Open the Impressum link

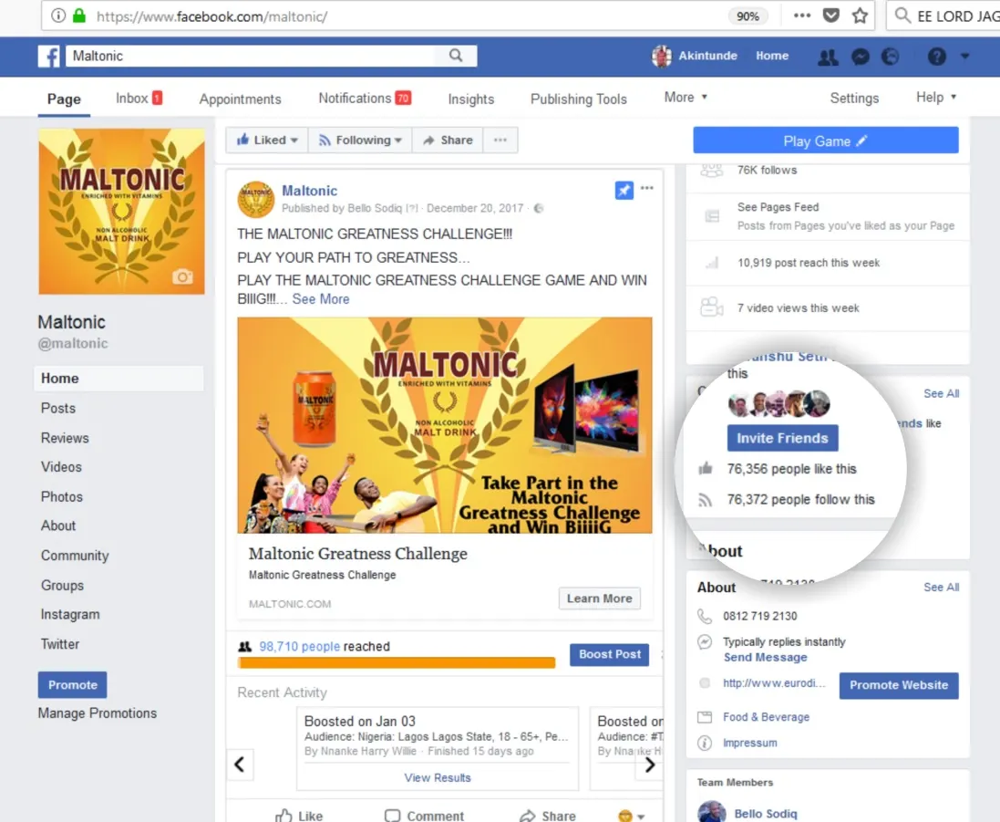click(750, 743)
